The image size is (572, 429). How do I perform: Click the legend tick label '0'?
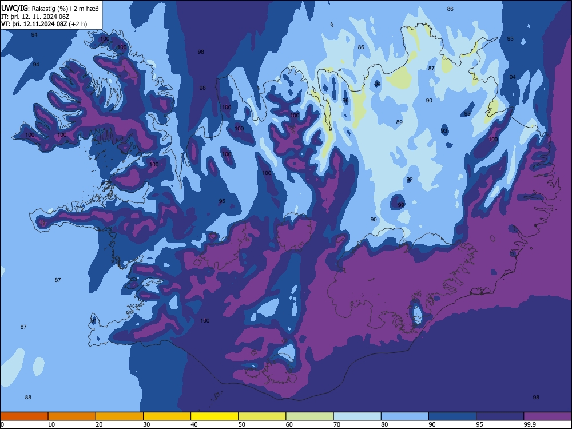point(2,424)
